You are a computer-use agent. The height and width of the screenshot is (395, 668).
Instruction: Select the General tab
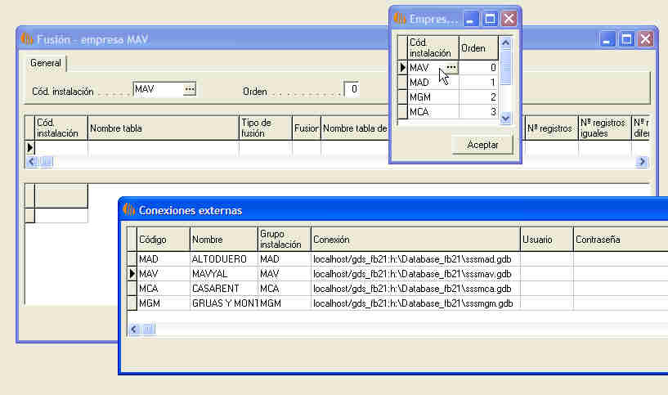point(46,63)
